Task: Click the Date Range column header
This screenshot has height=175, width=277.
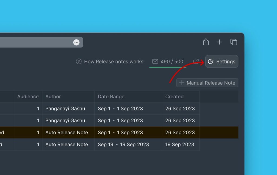Action: (111, 96)
